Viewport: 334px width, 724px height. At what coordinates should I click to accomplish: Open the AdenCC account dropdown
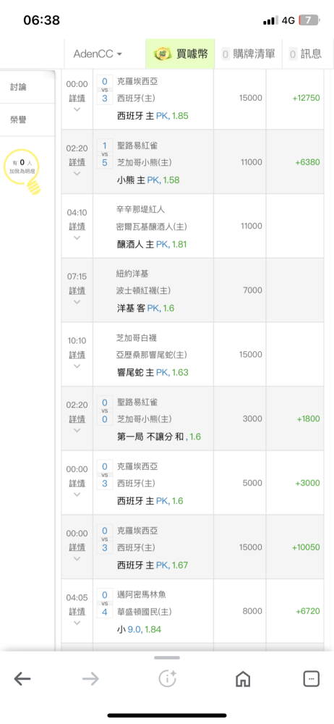[x=98, y=54]
